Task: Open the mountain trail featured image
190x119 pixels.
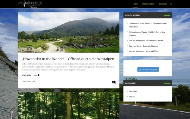Action: (68, 32)
